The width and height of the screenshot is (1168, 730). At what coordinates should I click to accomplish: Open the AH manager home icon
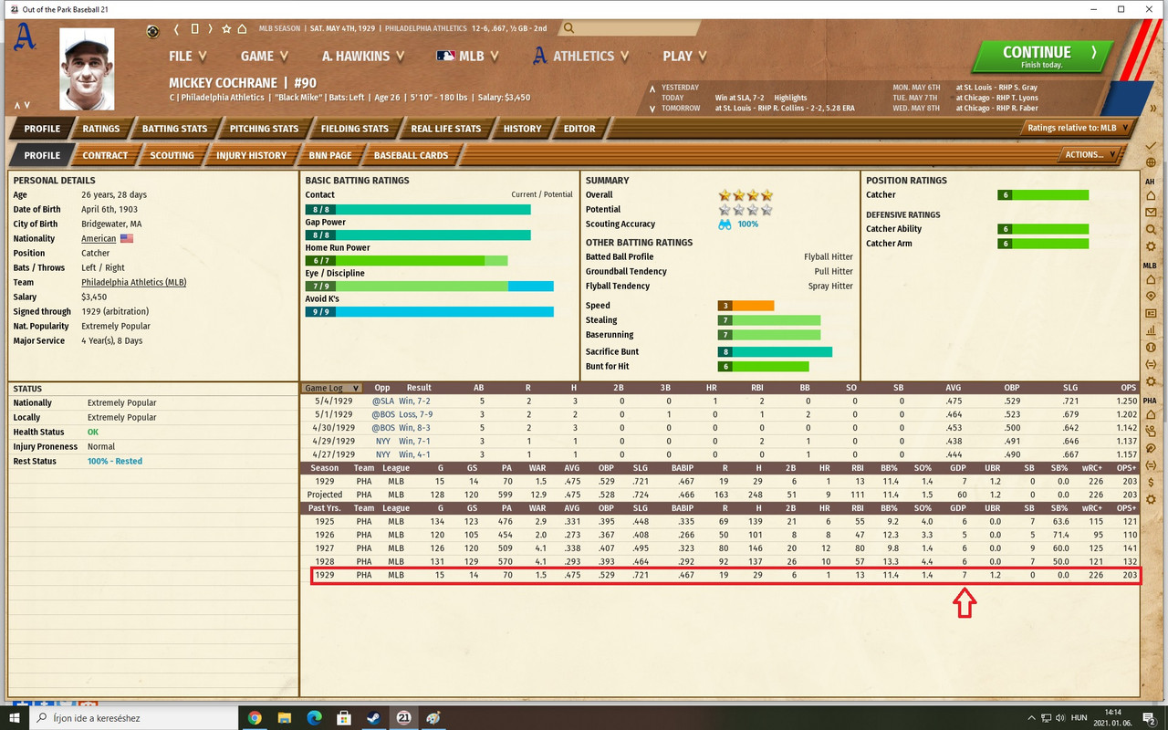click(1152, 196)
